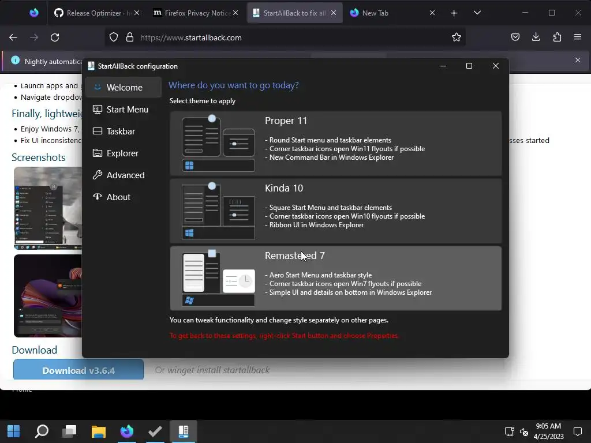The image size is (591, 443).
Task: Go to the Advanced settings page
Action: tap(124, 175)
